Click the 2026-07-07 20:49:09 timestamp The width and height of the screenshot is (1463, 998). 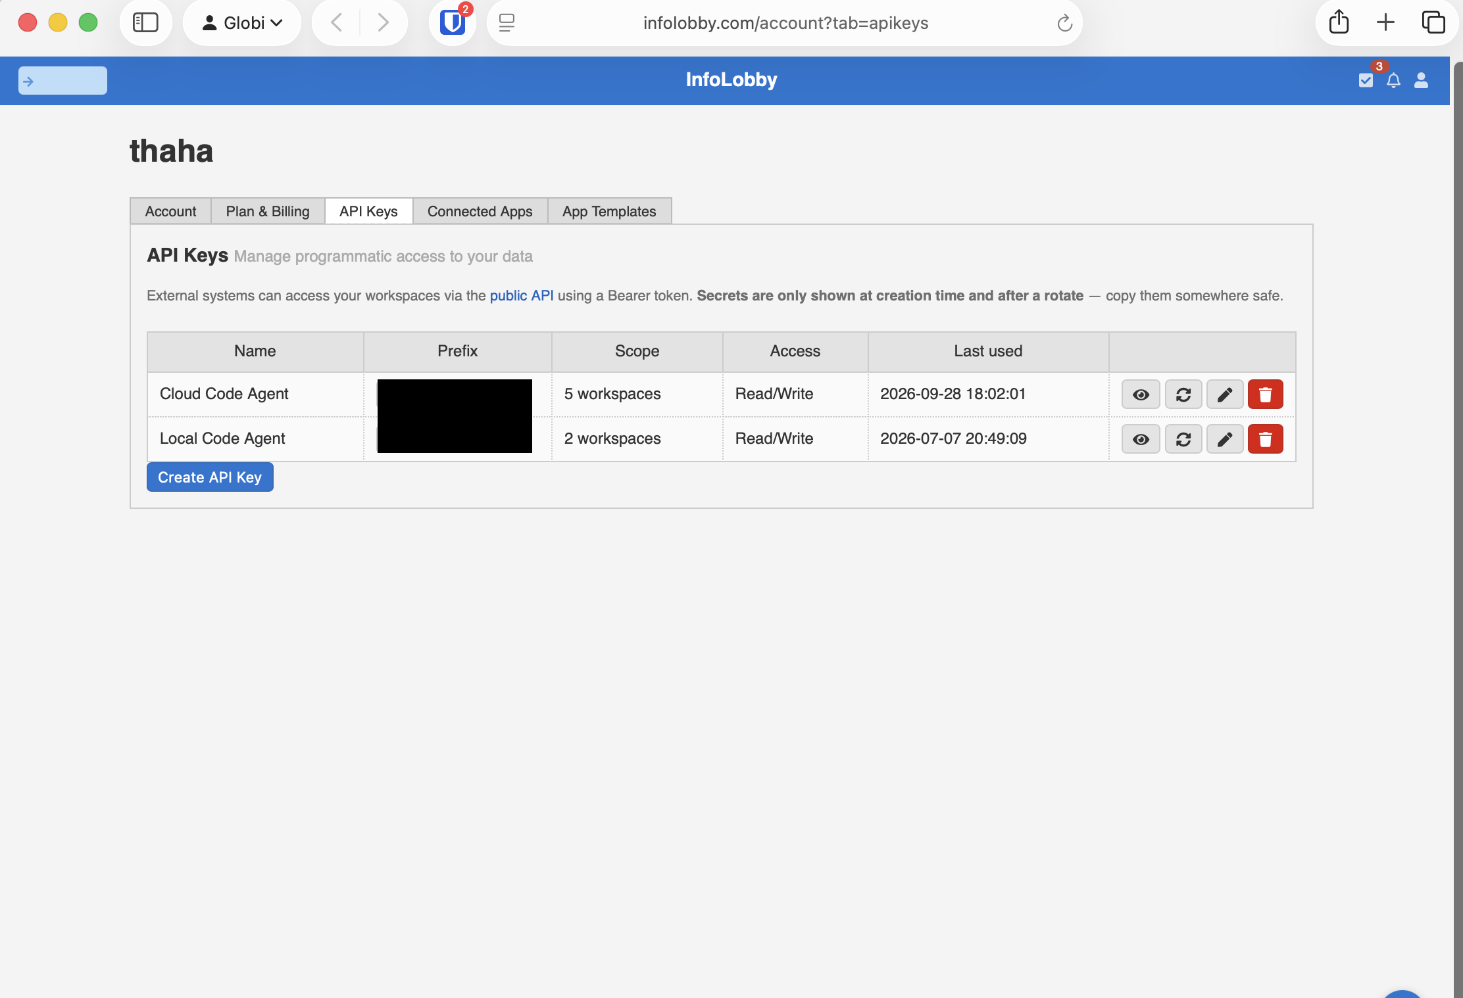click(953, 439)
